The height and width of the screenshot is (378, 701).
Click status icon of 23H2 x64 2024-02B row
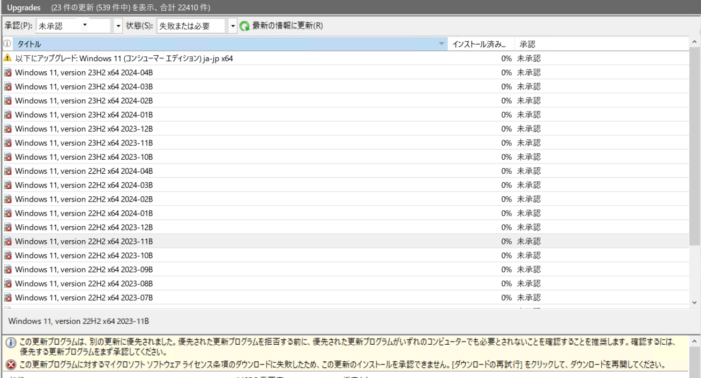tap(8, 100)
